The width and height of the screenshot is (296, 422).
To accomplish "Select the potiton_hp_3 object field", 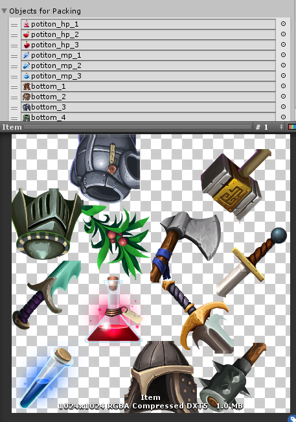I will [x=148, y=45].
